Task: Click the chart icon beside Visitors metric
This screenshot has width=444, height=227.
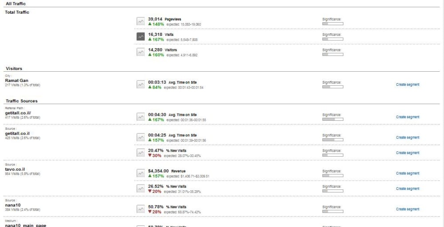Action: click(140, 52)
